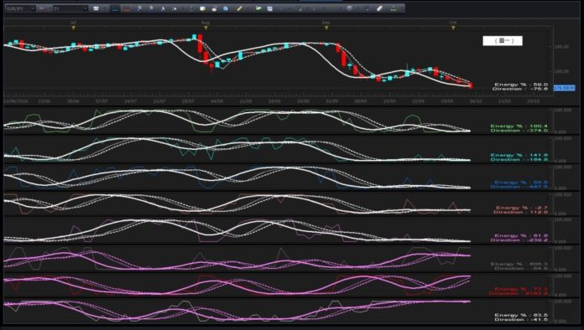584x330 pixels.
Task: Click the blue globe icon in the toolbar
Action: point(226,8)
